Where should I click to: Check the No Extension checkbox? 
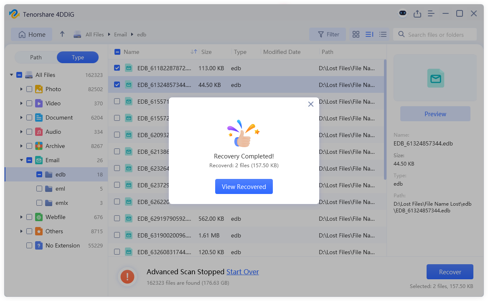(x=29, y=245)
